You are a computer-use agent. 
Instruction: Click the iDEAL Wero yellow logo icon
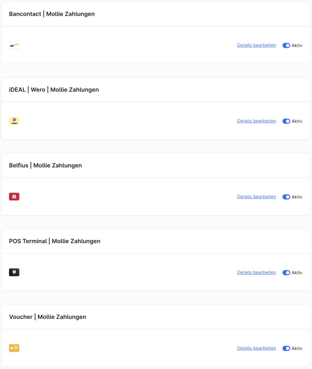click(14, 121)
